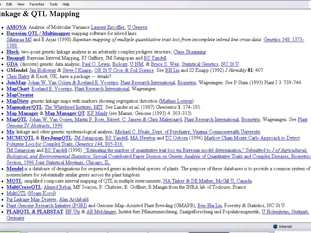This screenshot has height=233, width=311.
Task: Open the Help menu
Action: pos(66,4)
